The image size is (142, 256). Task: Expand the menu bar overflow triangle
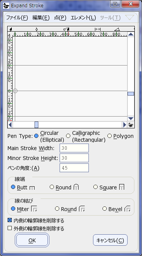click(x=129, y=17)
